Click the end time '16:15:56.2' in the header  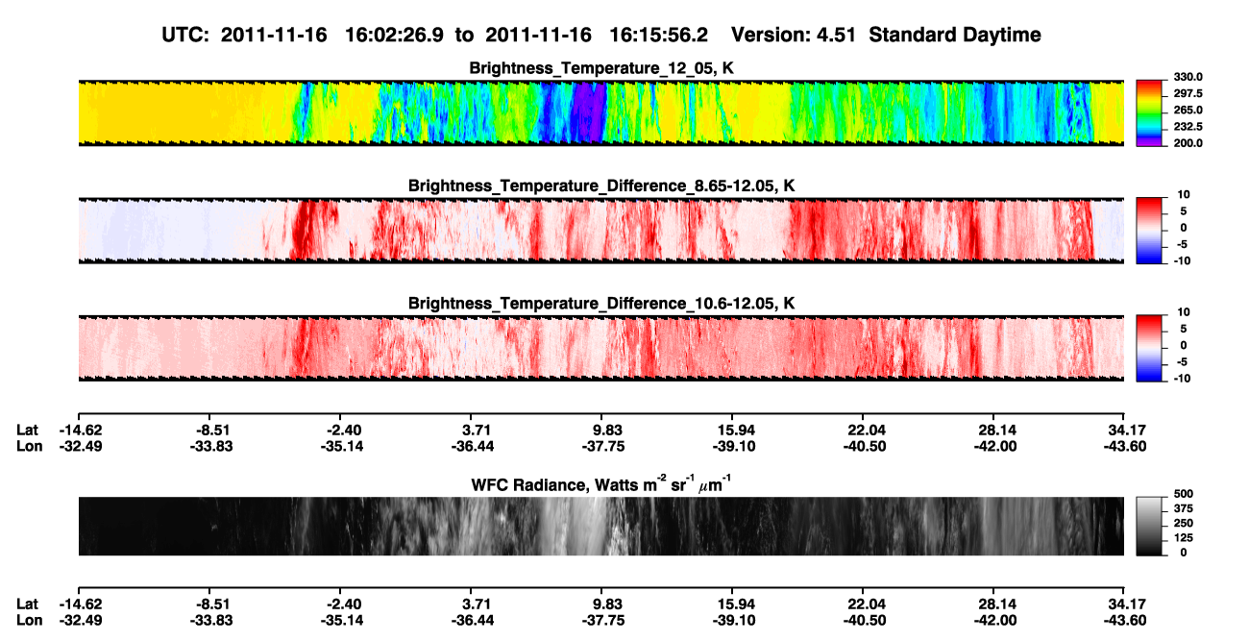pyautogui.click(x=659, y=36)
